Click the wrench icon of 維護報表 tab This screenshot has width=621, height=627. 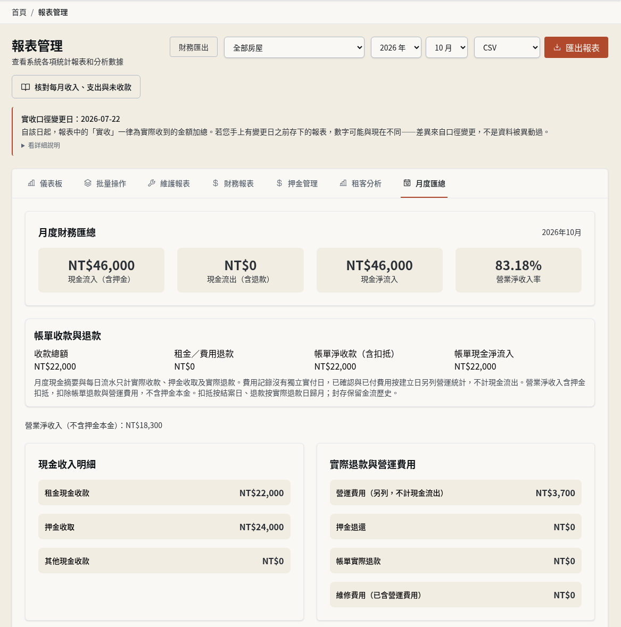(x=151, y=183)
